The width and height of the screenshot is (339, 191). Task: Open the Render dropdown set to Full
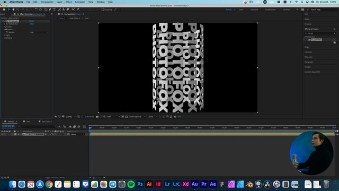tap(39, 32)
